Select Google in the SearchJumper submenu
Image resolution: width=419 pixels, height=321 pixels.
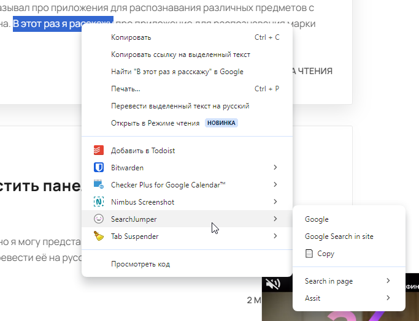coord(349,219)
